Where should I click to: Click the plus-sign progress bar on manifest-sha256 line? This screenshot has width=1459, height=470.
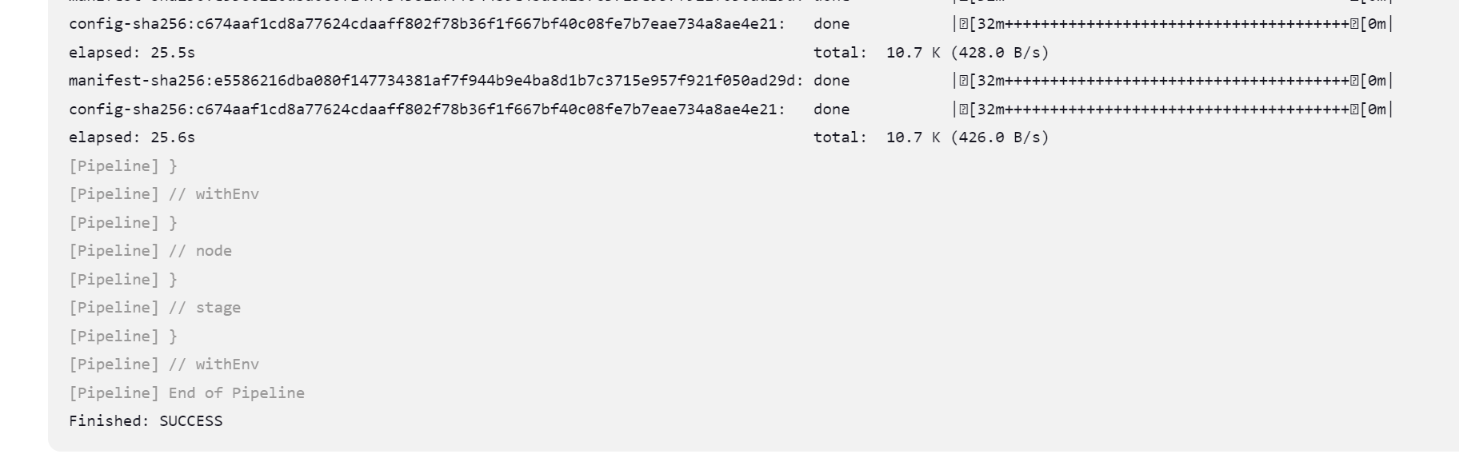1173,81
